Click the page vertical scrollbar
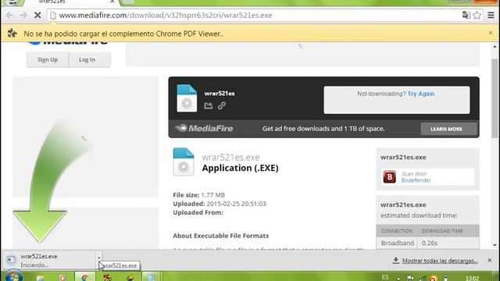 click(495, 99)
